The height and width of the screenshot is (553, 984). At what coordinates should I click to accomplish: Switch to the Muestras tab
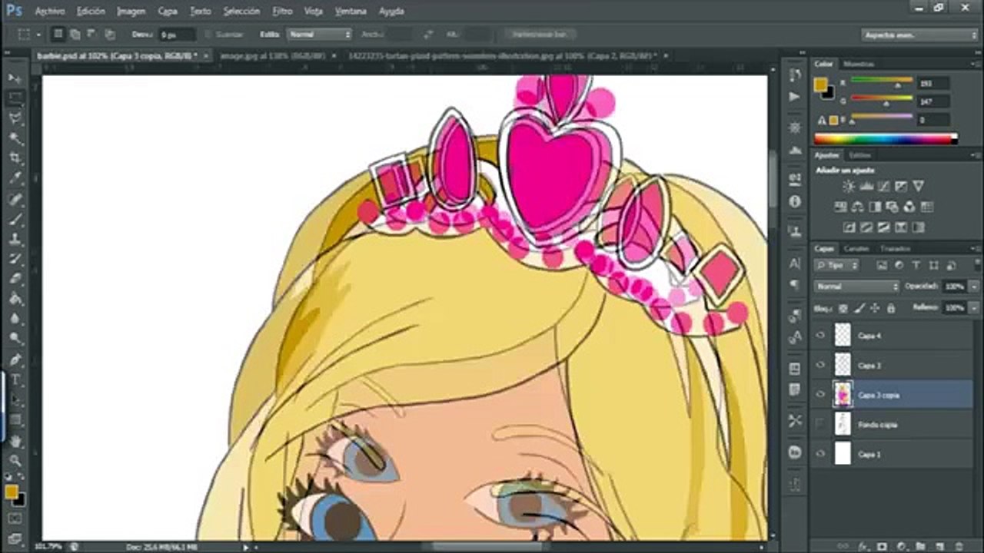(858, 64)
